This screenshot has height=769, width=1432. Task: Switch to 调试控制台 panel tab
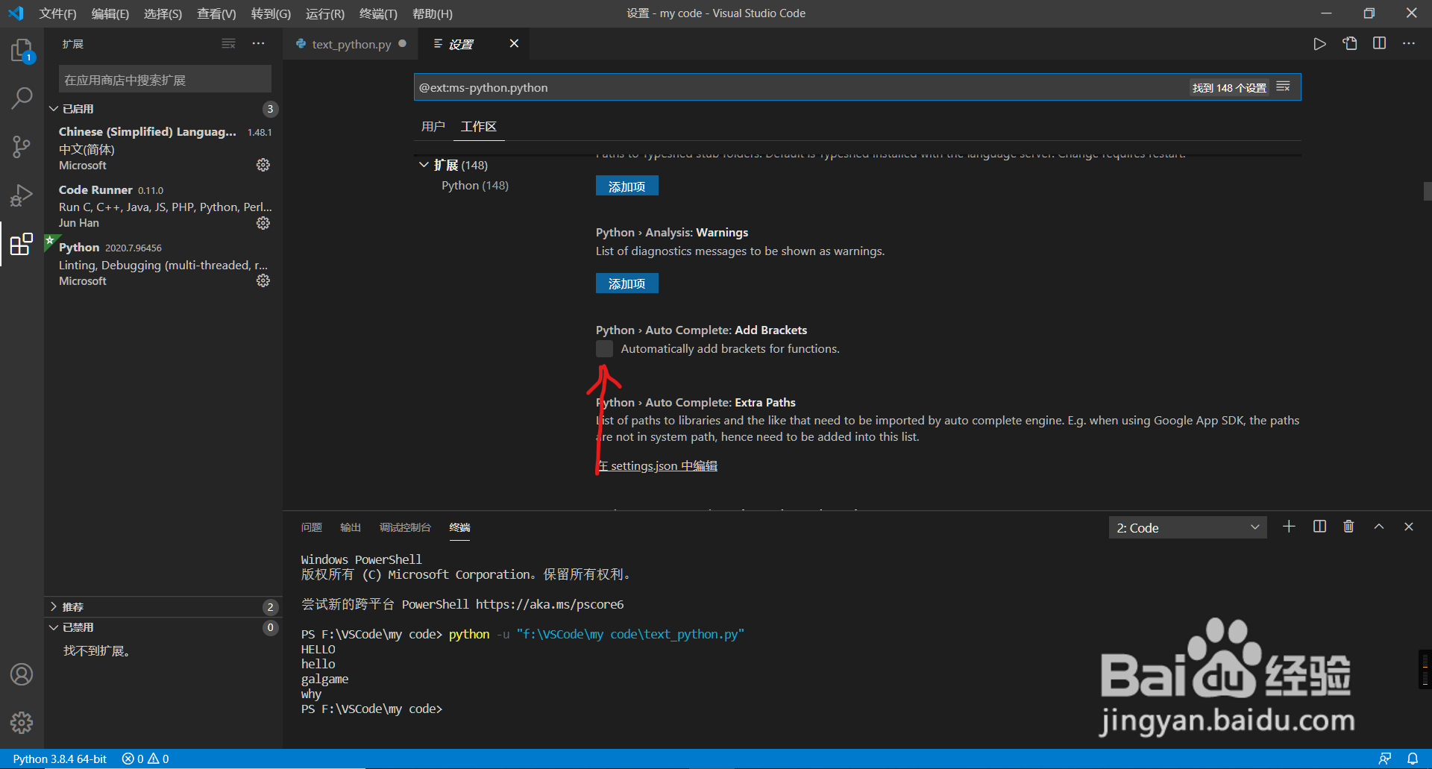pyautogui.click(x=405, y=527)
